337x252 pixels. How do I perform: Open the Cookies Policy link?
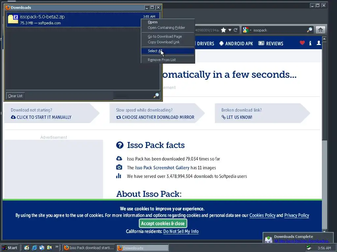262,215
